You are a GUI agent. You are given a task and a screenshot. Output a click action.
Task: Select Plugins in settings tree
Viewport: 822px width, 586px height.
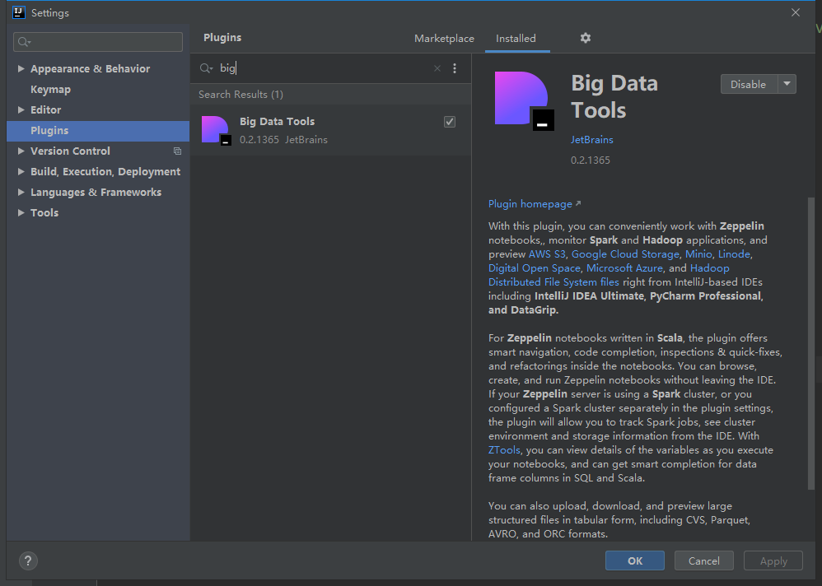(98, 131)
